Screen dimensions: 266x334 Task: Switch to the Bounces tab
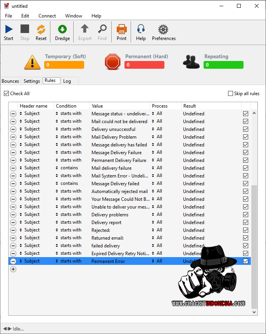point(10,81)
